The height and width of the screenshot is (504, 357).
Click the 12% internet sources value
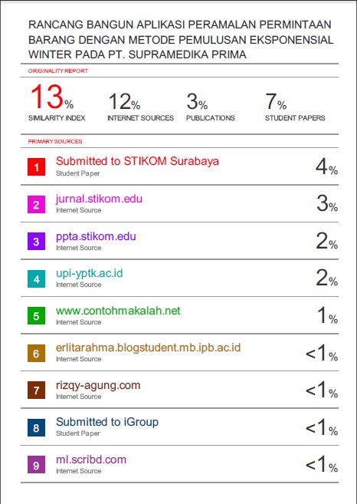(x=125, y=101)
